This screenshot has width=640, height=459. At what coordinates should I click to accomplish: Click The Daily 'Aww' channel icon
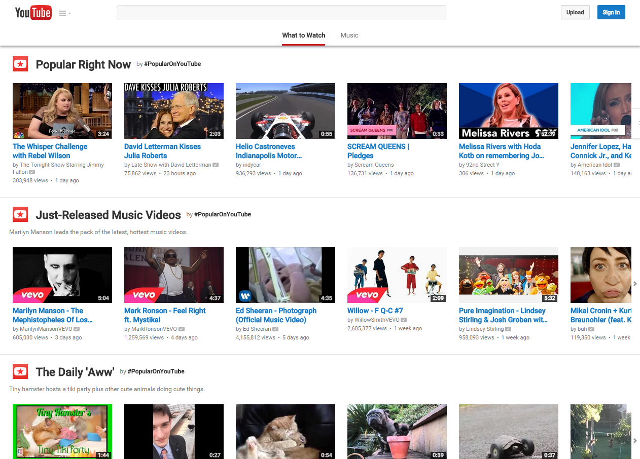click(20, 371)
